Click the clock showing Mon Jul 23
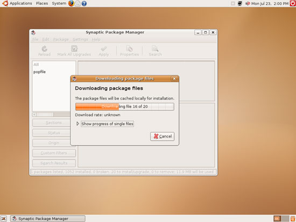This screenshot has height=222, width=296. pos(270,3)
